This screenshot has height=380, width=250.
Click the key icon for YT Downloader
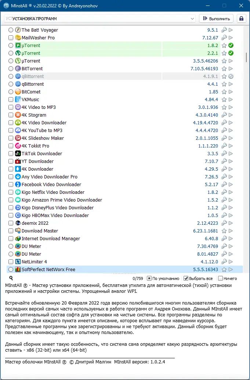224,161
